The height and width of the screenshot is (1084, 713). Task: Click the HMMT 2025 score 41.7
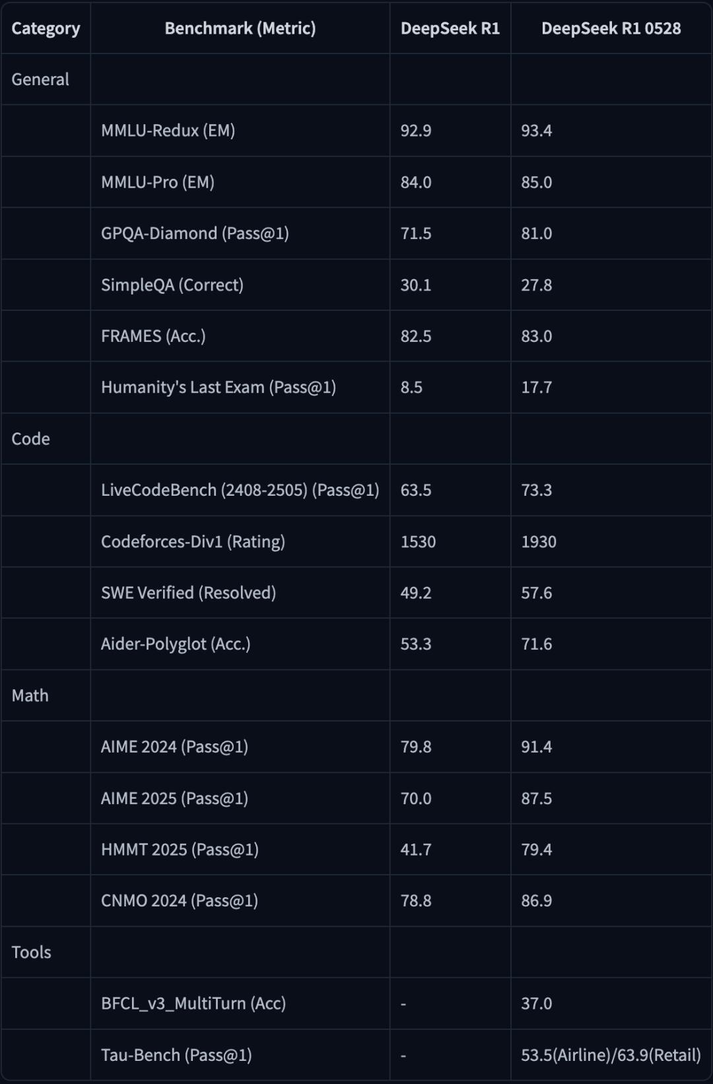tap(416, 850)
